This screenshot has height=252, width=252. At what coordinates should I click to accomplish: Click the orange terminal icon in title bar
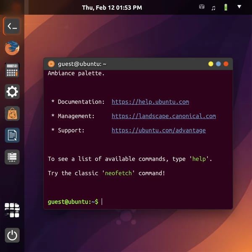[x=51, y=64]
